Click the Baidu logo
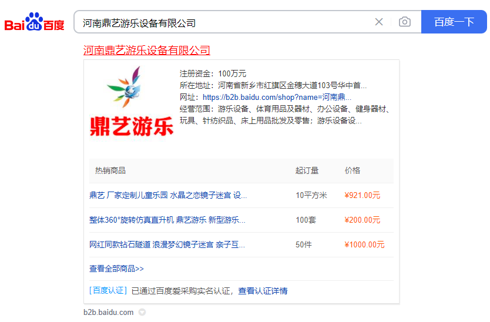The width and height of the screenshot is (490, 322). pyautogui.click(x=34, y=23)
